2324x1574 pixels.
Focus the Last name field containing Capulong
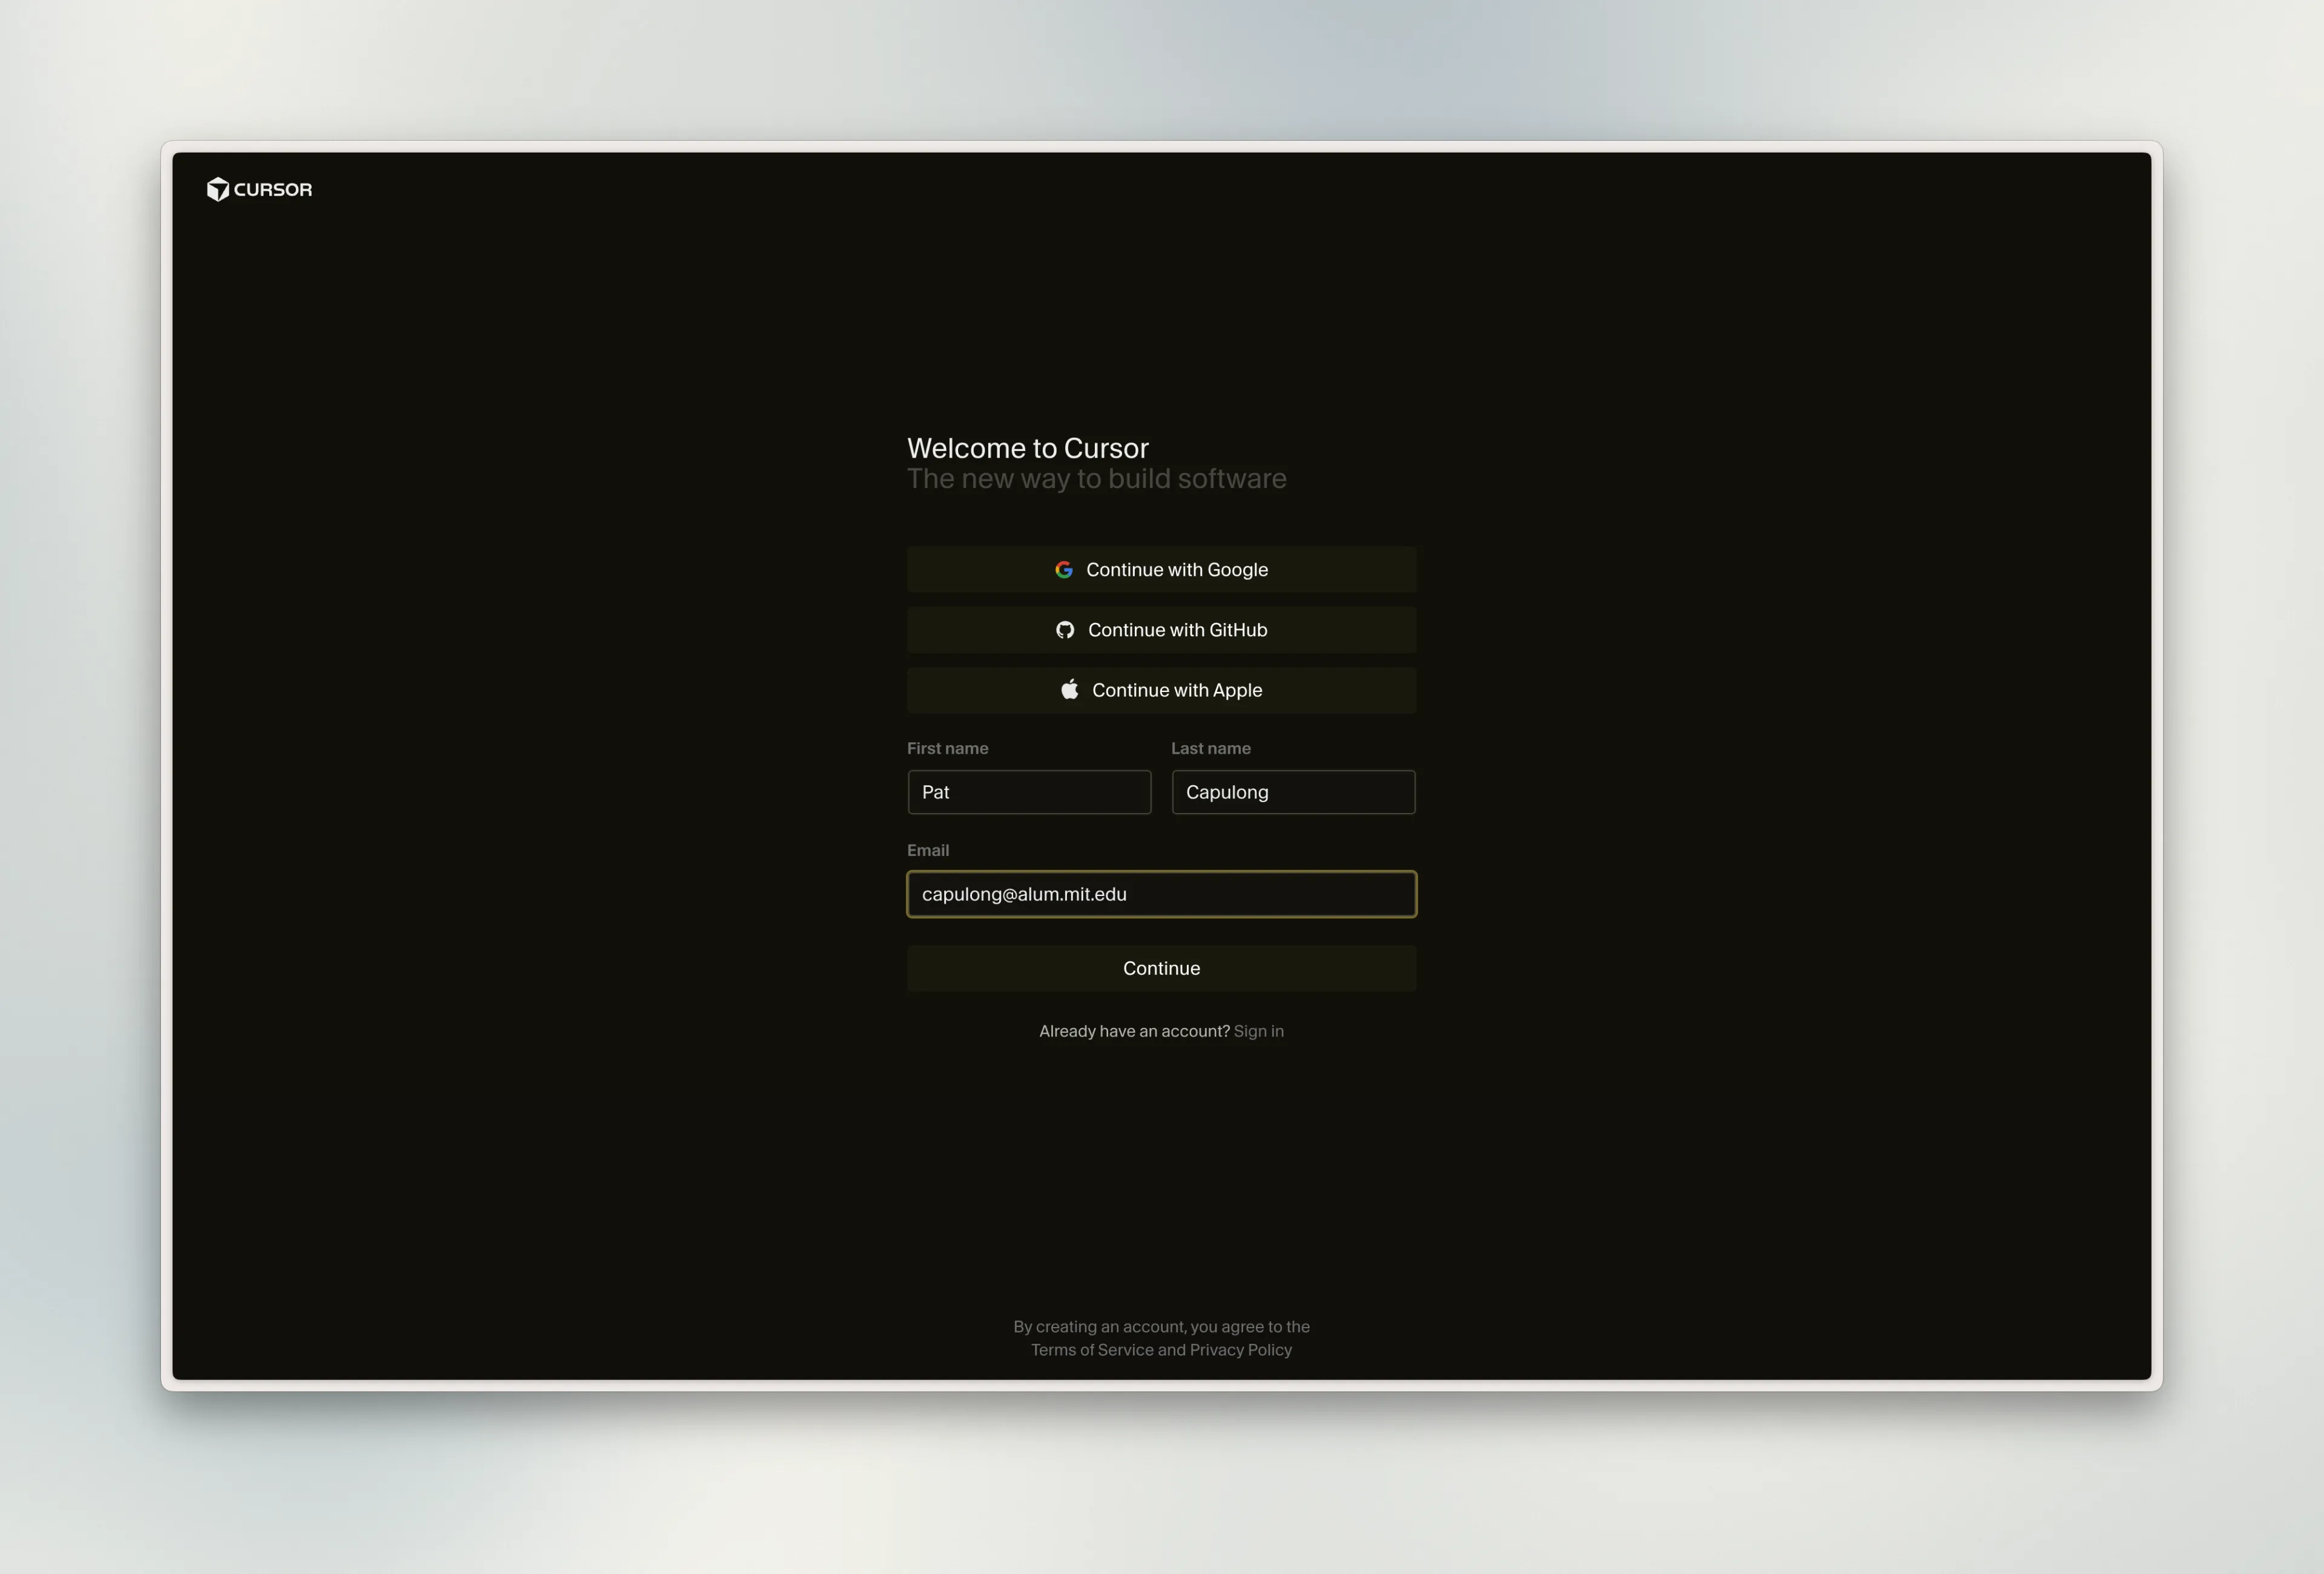pos(1293,792)
